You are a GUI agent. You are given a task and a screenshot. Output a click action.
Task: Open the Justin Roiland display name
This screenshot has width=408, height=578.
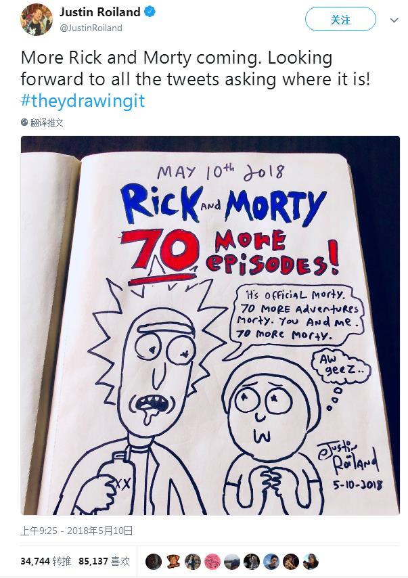[x=100, y=12]
